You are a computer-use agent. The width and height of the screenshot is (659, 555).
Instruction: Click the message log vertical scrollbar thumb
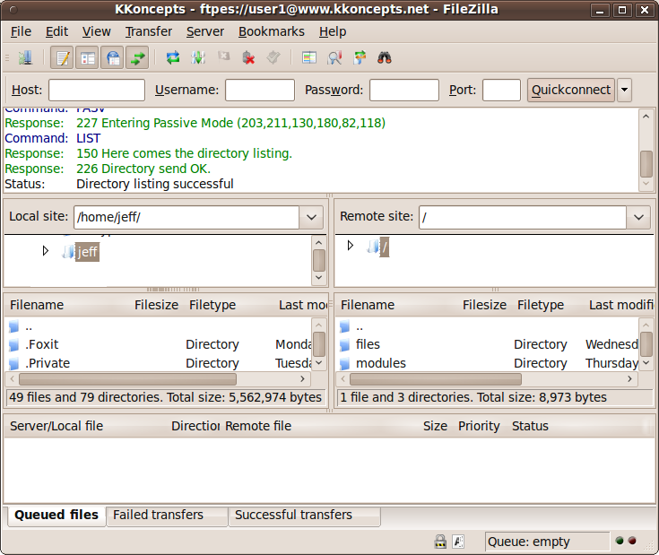tap(646, 164)
